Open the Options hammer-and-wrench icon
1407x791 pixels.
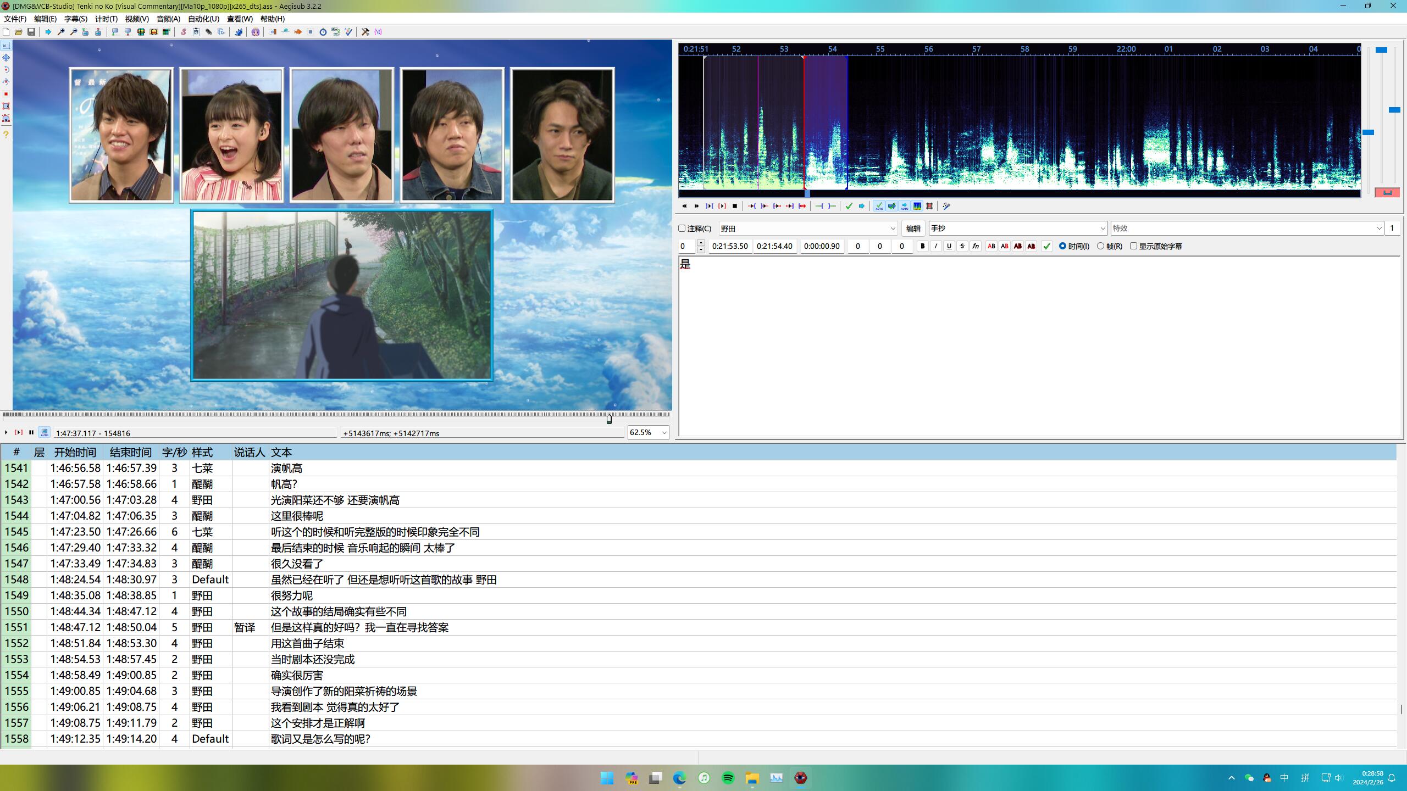(365, 32)
